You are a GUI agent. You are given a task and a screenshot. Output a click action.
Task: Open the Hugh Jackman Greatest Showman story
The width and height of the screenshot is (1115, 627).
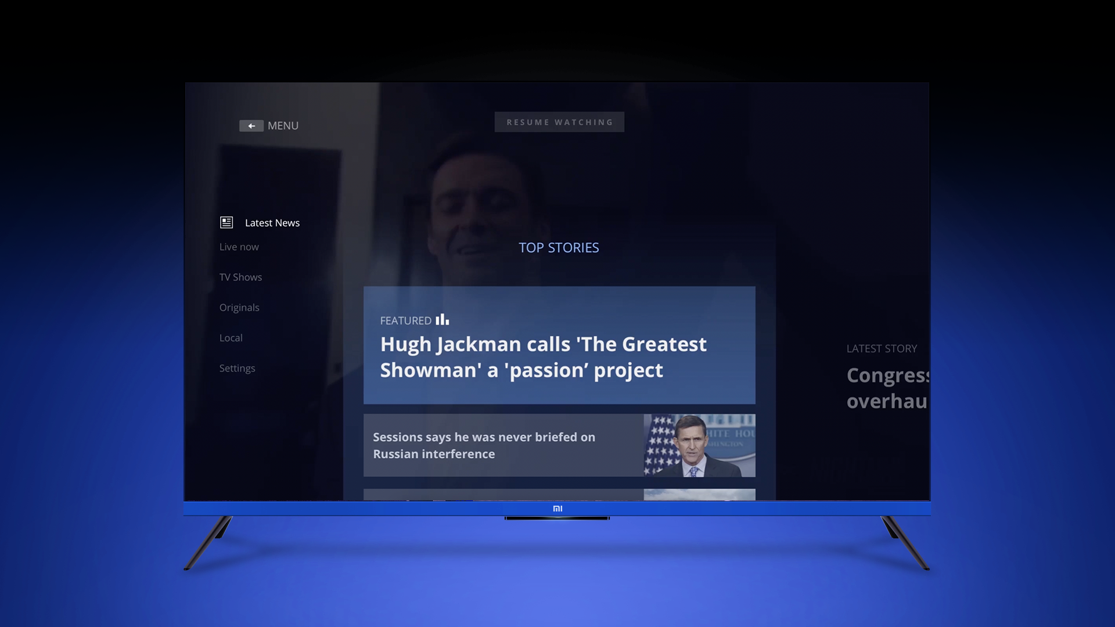543,357
